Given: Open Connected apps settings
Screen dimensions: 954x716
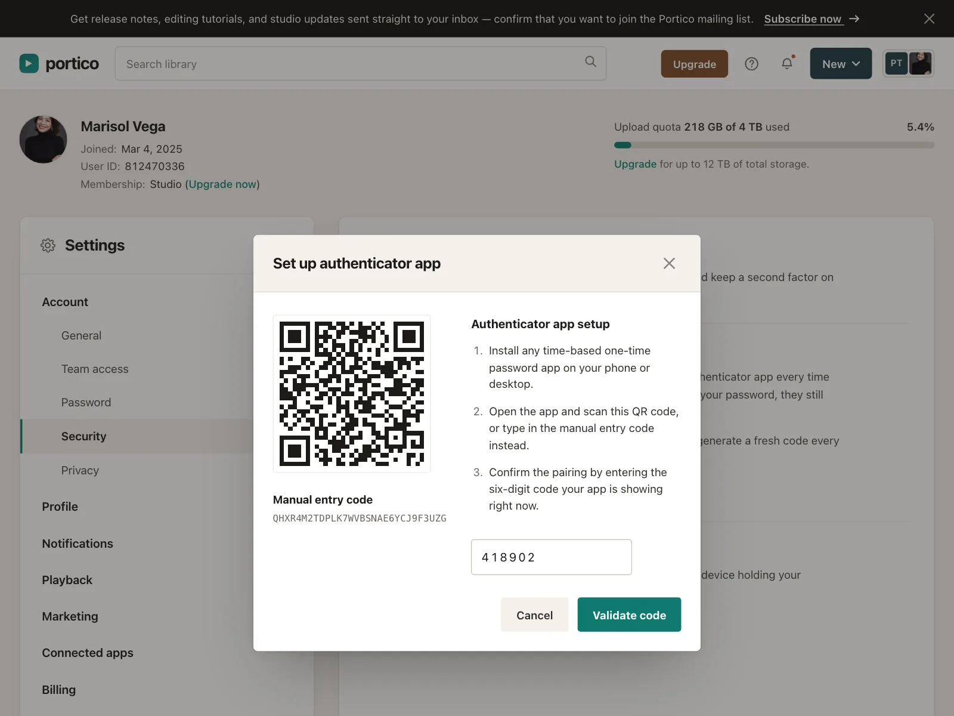Looking at the screenshot, I should (88, 653).
